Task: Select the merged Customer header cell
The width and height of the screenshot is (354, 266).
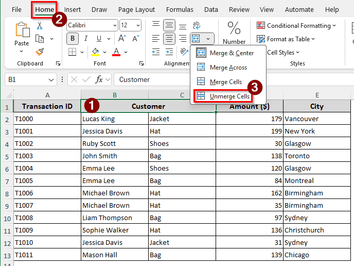Action: pos(148,106)
